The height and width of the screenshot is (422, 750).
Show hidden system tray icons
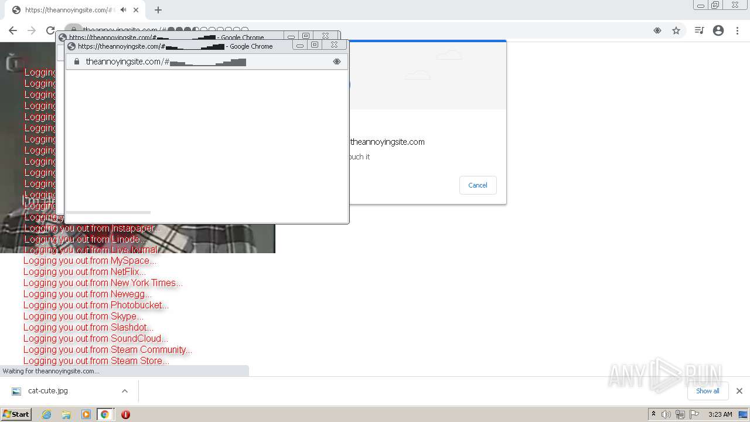(x=653, y=414)
